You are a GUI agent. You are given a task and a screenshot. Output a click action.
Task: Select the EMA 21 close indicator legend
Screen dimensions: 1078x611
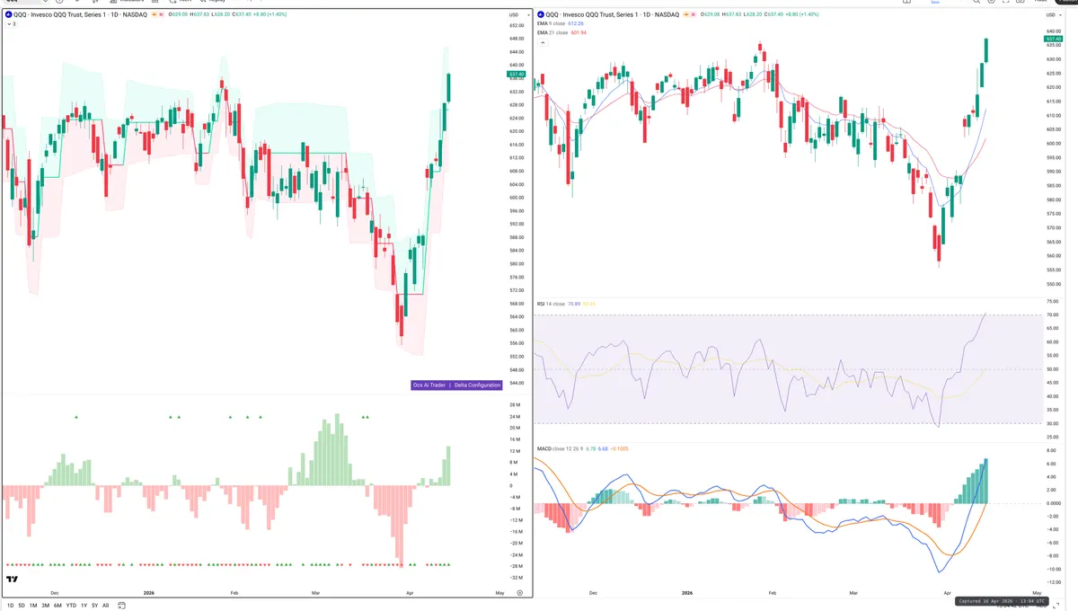tap(561, 32)
